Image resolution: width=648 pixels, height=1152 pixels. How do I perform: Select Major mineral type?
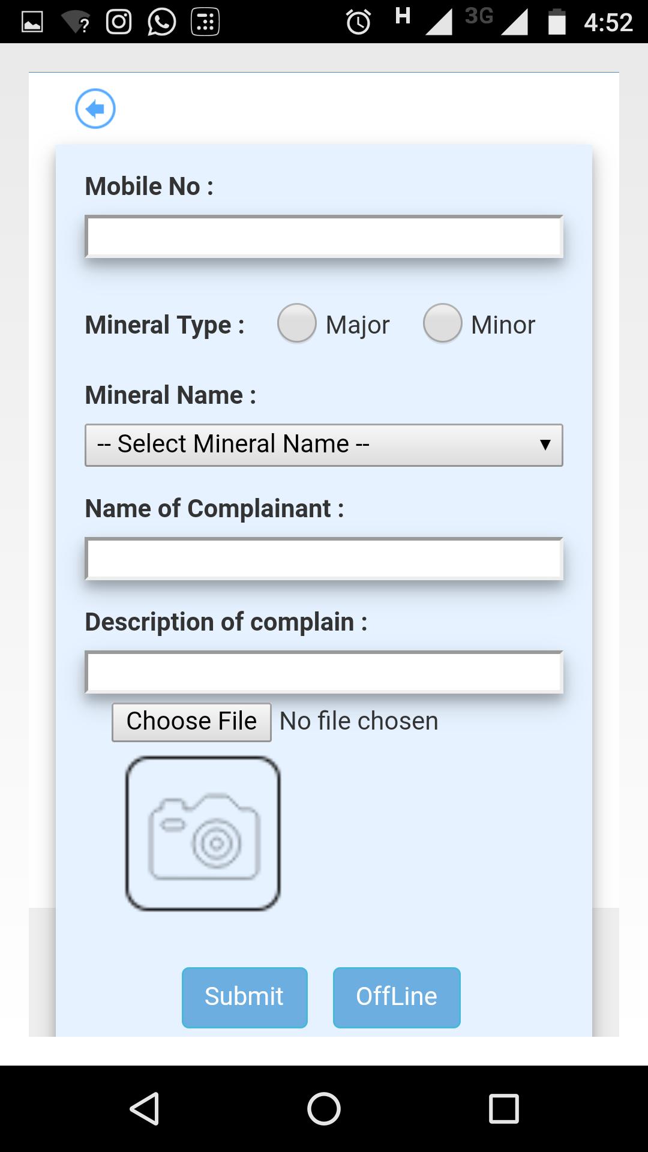(297, 323)
